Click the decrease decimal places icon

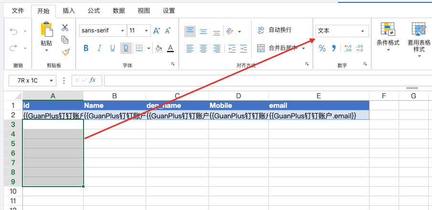[359, 49]
